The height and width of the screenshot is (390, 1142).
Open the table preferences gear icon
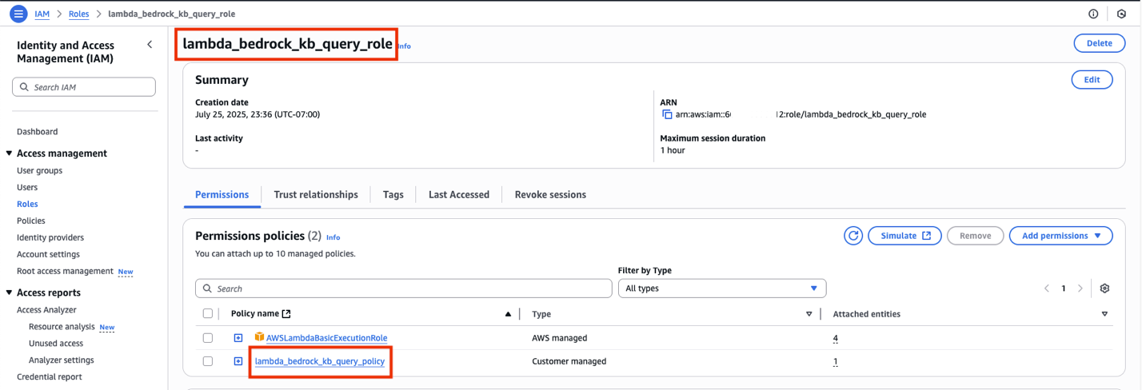(1104, 289)
